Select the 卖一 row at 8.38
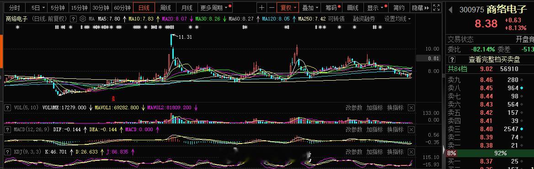 [490, 145]
